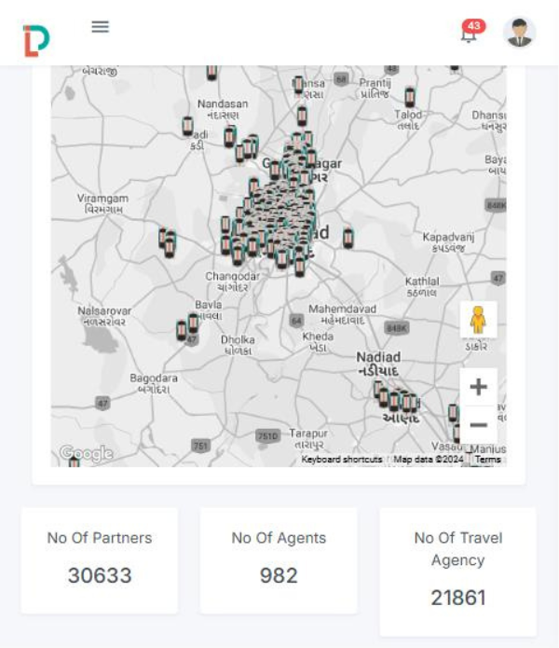Zoom in on the map

tap(478, 387)
